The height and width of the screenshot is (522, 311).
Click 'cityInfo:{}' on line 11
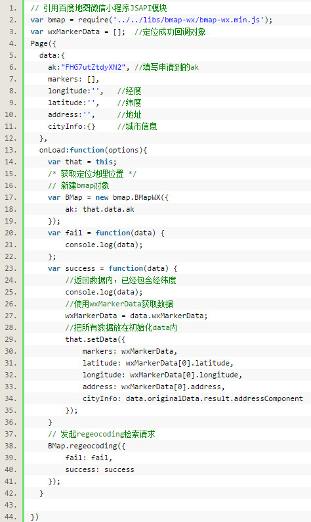pyautogui.click(x=72, y=126)
